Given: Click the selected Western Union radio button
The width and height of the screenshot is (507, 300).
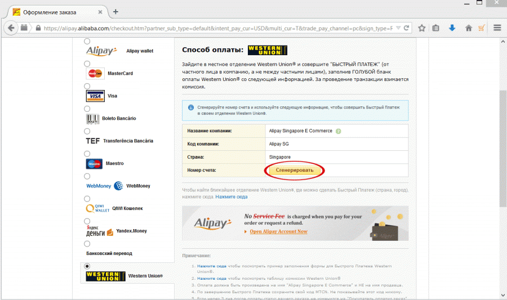Looking at the screenshot, I should (87, 266).
